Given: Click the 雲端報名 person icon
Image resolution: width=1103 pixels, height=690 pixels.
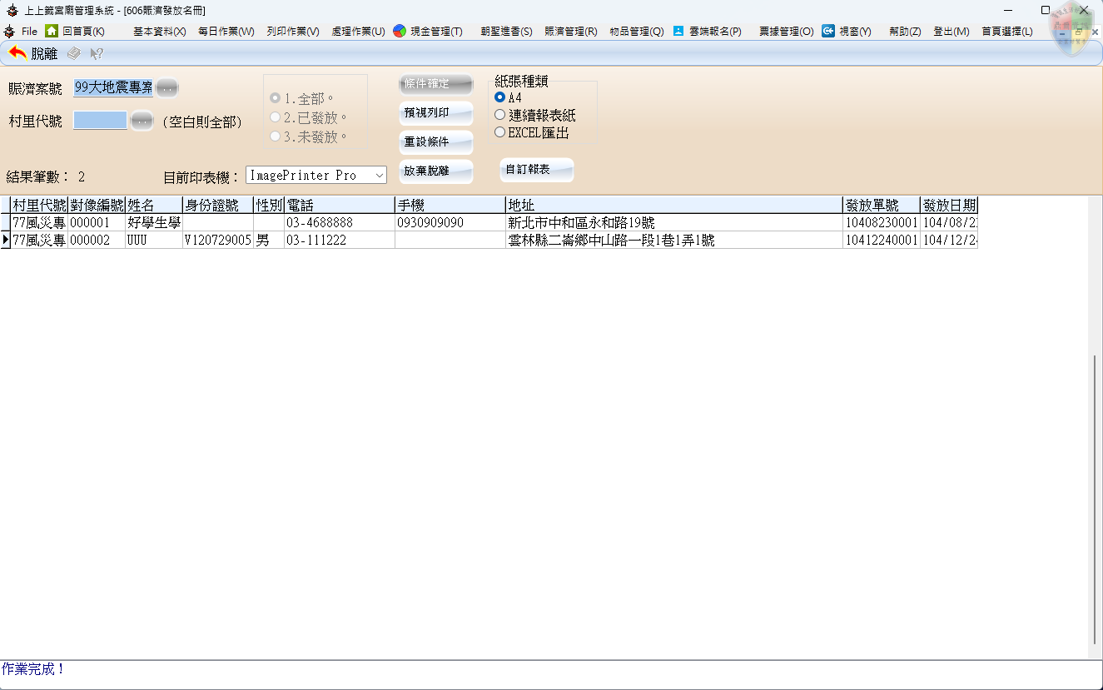Looking at the screenshot, I should 678,31.
